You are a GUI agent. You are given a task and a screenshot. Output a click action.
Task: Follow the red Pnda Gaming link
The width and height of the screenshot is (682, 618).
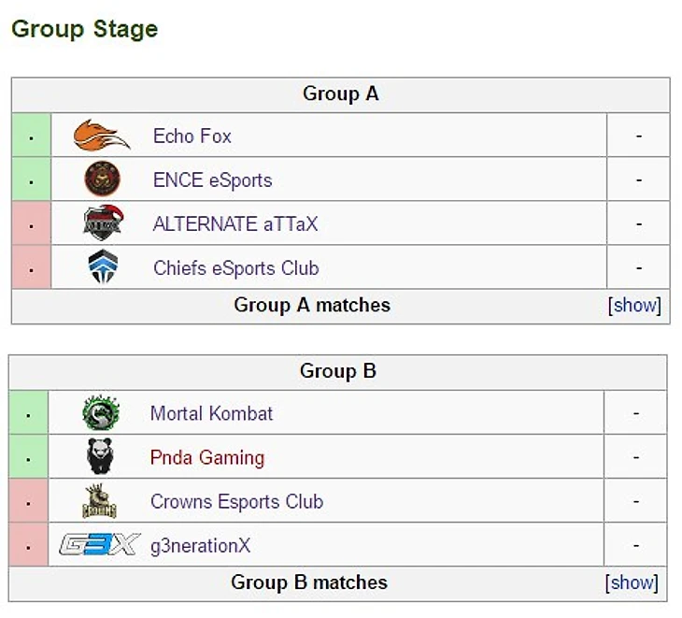coord(206,458)
